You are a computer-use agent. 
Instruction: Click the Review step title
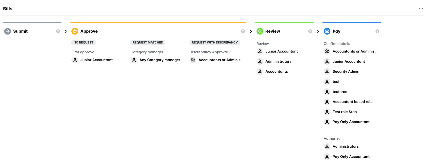click(x=273, y=31)
